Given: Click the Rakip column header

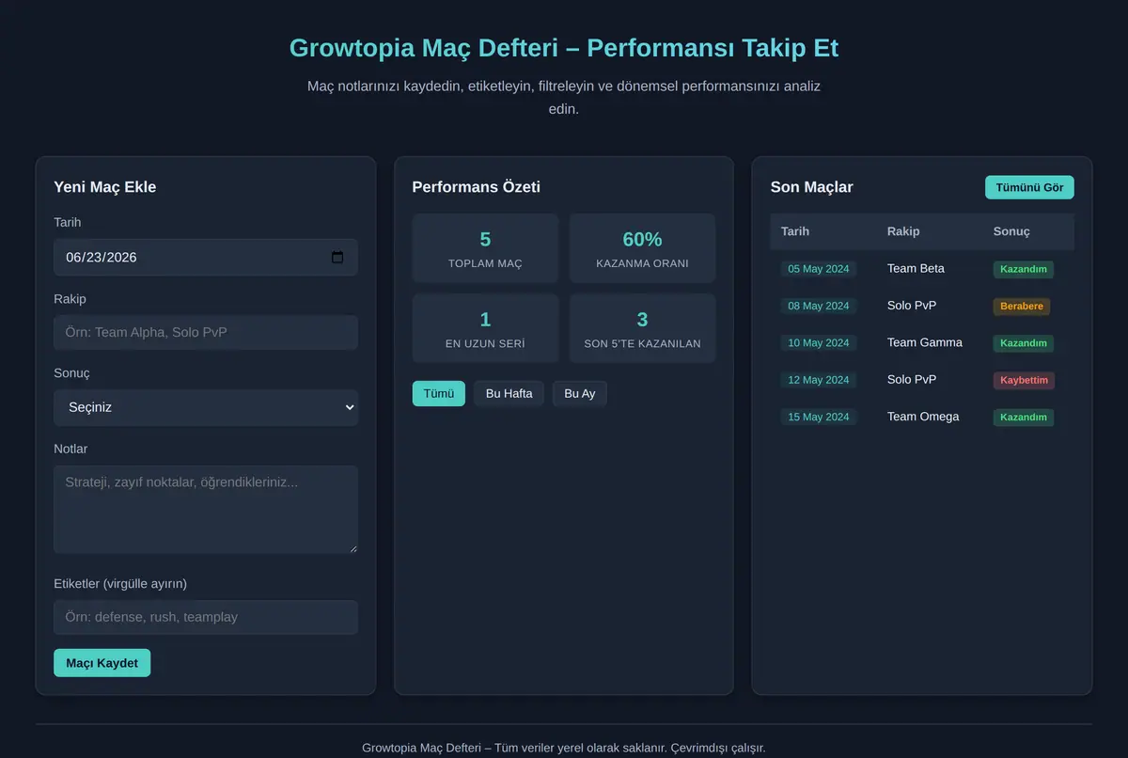Looking at the screenshot, I should tap(903, 231).
